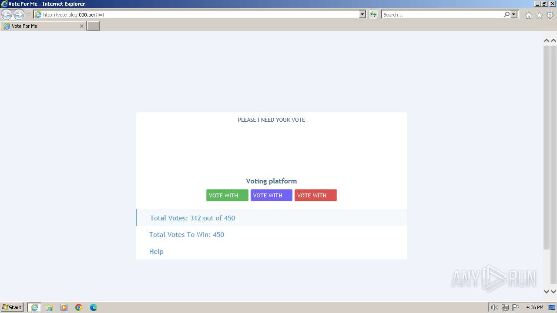The image size is (557, 313).
Task: Click the PLEASE I NEED YOUR VOTE heading
Action: pos(271,120)
